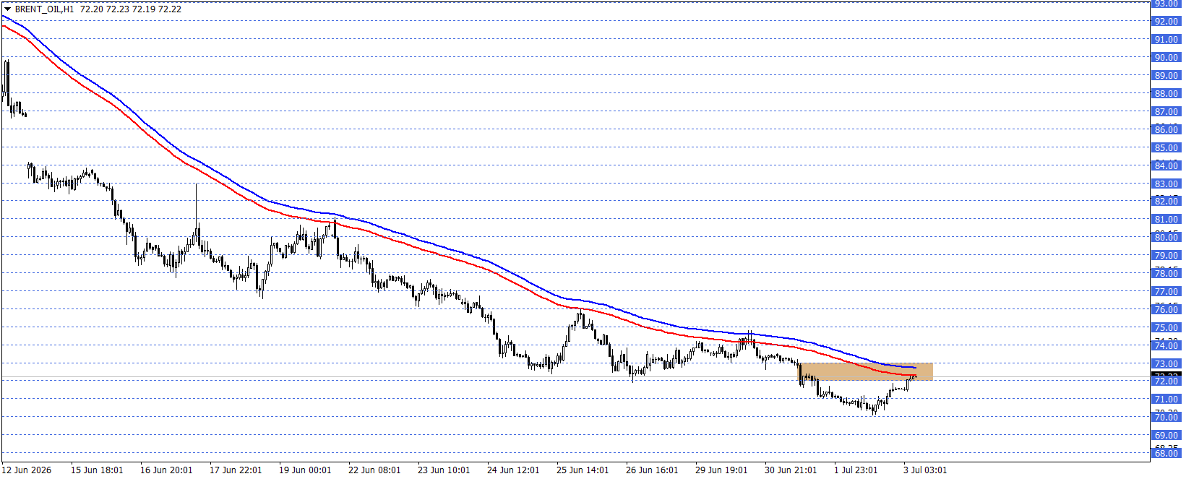
Task: Click the 73.00 price axis label
Action: click(x=1166, y=364)
